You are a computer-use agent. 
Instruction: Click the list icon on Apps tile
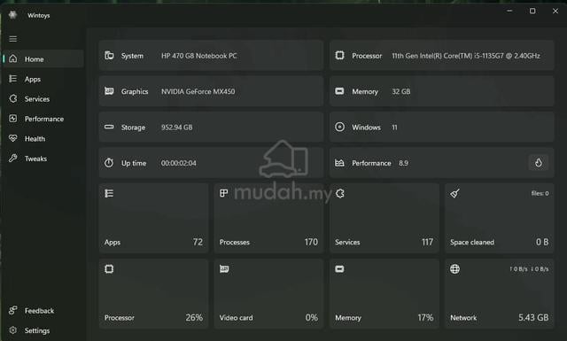pyautogui.click(x=109, y=193)
